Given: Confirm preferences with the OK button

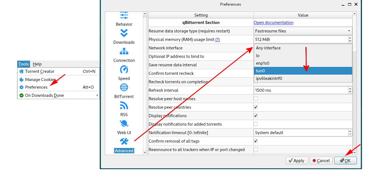Looking at the screenshot, I should click(346, 161).
